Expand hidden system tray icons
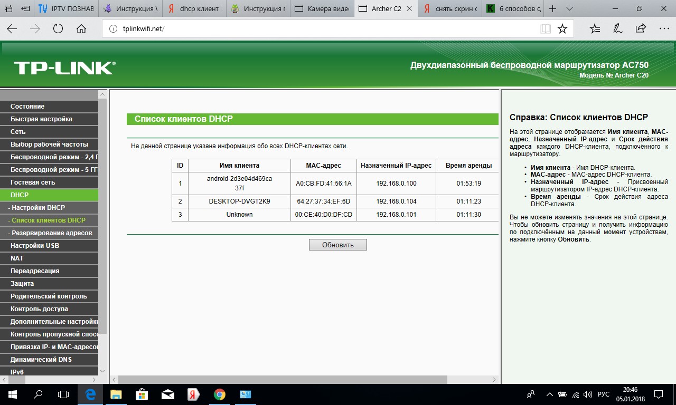Image resolution: width=676 pixels, height=405 pixels. pyautogui.click(x=549, y=394)
